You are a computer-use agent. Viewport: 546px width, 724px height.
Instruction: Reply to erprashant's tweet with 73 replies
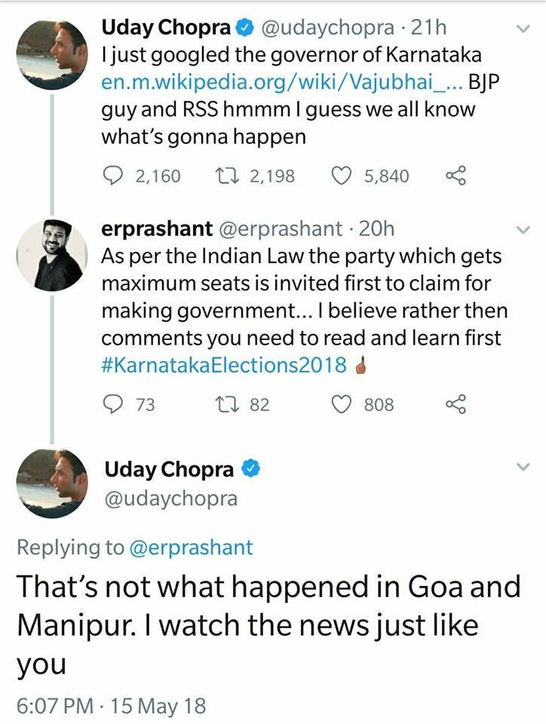(x=113, y=405)
